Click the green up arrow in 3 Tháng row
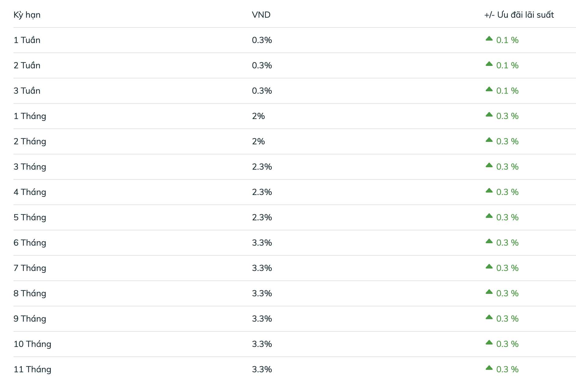Viewport: 576px width, 379px height. tap(489, 165)
